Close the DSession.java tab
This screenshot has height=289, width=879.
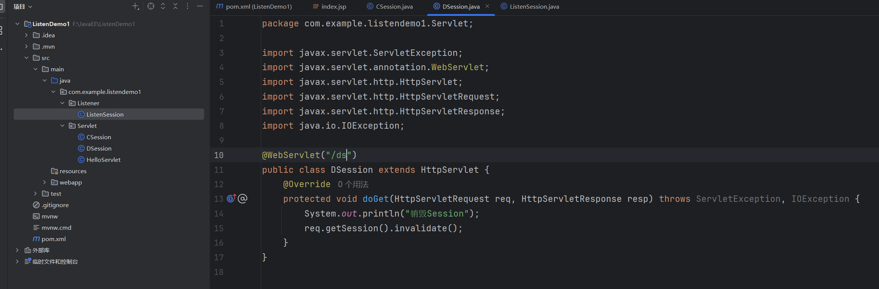tap(487, 6)
